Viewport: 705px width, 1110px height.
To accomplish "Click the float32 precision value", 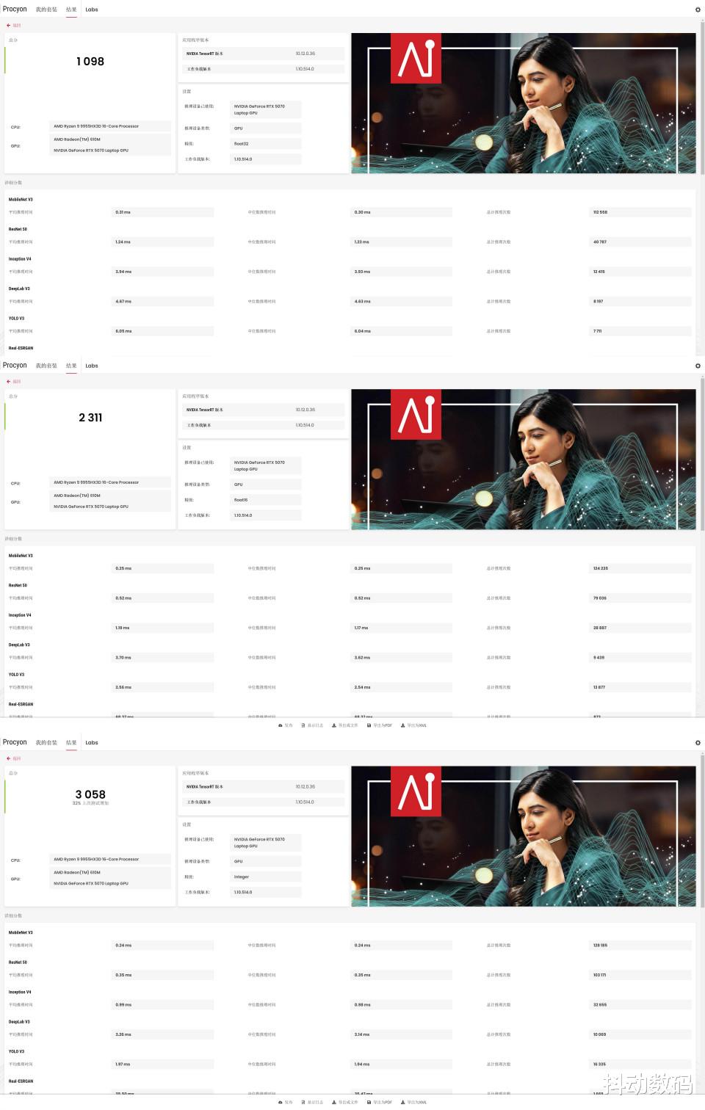I will [x=266, y=144].
